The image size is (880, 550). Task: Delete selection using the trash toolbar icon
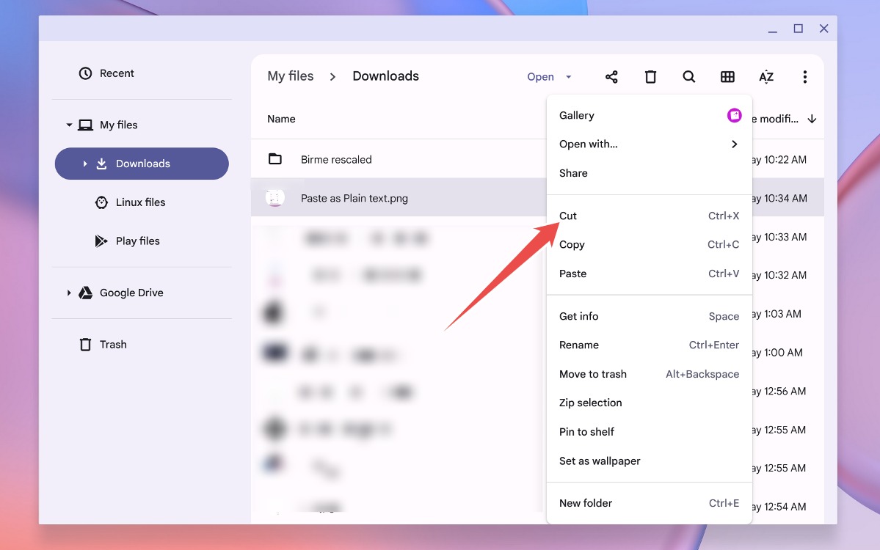(650, 76)
